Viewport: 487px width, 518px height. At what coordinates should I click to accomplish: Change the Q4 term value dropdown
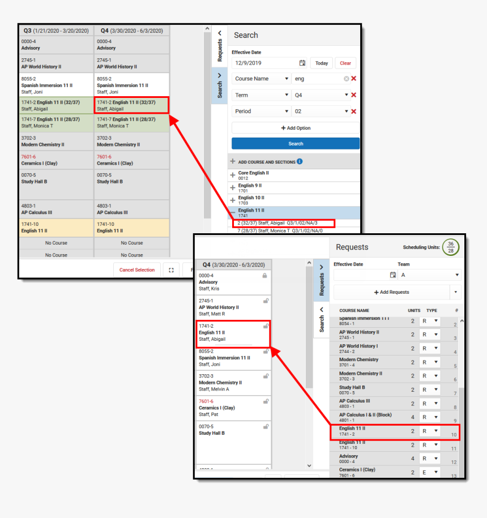pyautogui.click(x=321, y=95)
